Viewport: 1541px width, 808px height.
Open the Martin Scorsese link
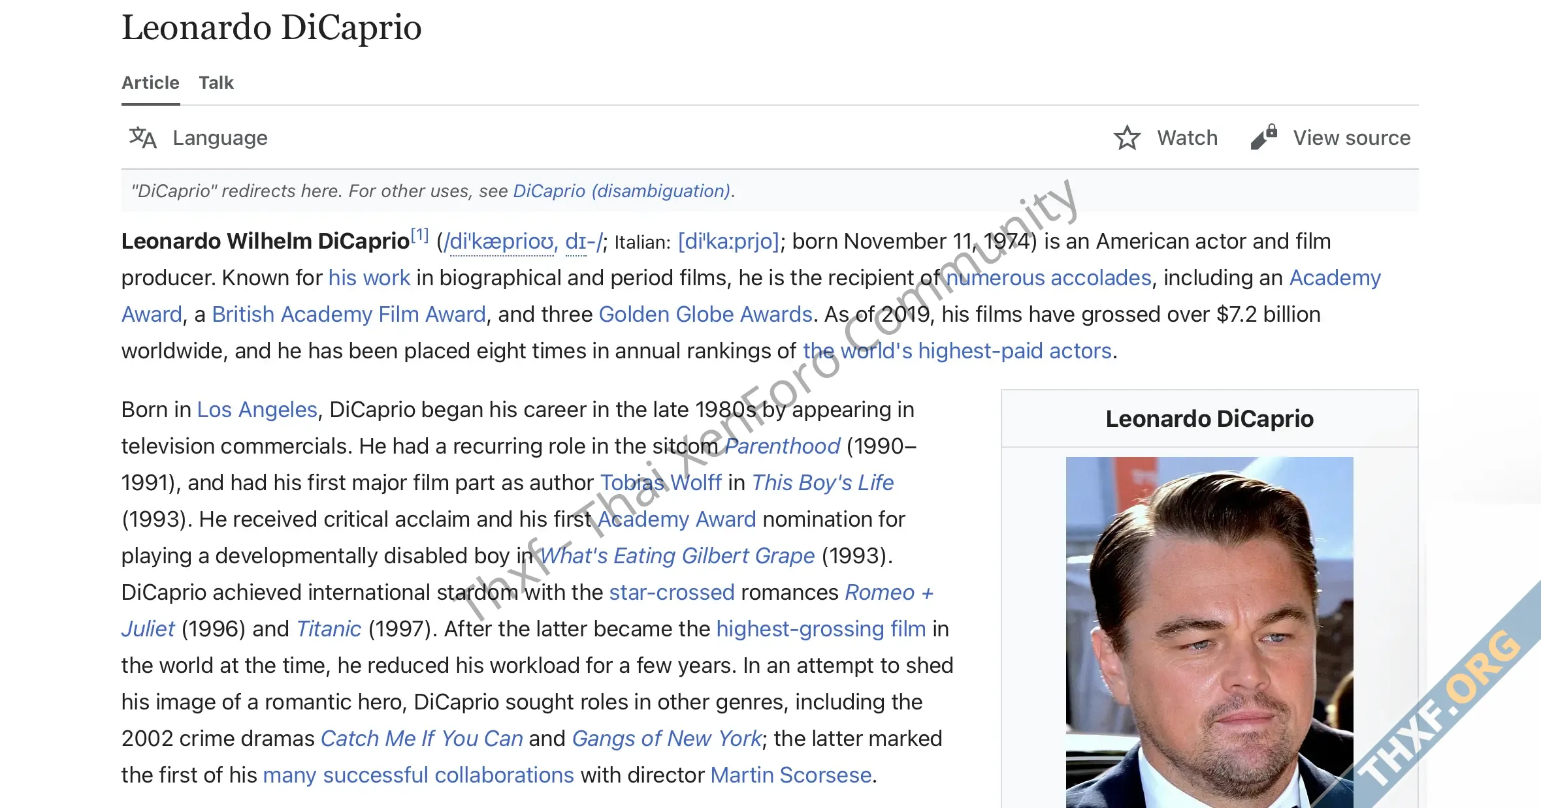(791, 775)
